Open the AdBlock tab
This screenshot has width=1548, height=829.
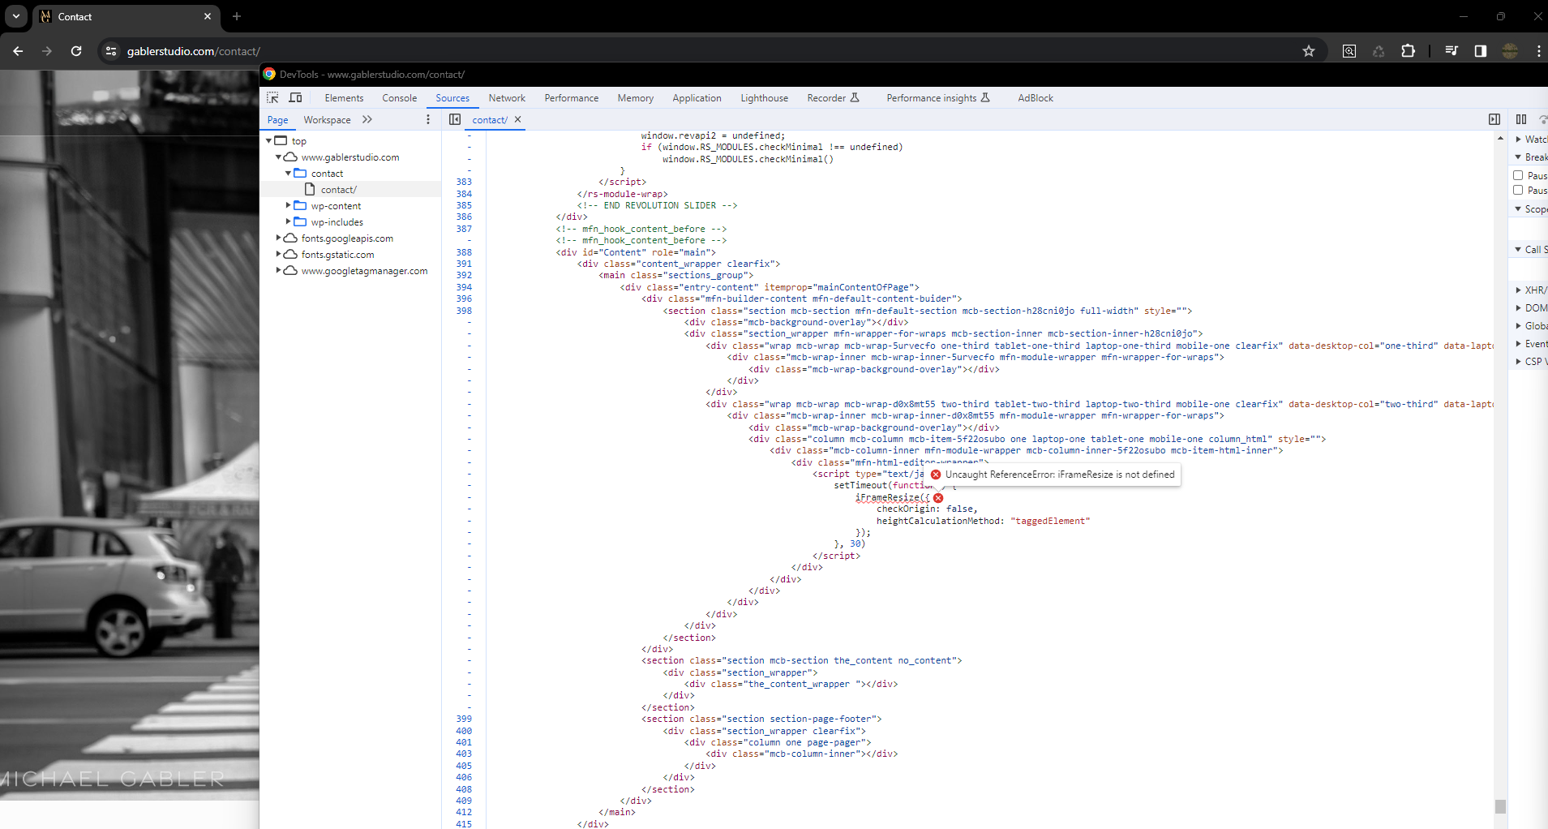point(1036,98)
